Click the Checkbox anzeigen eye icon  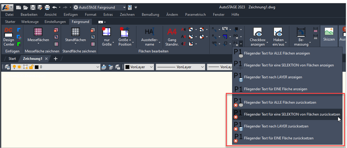(257, 32)
